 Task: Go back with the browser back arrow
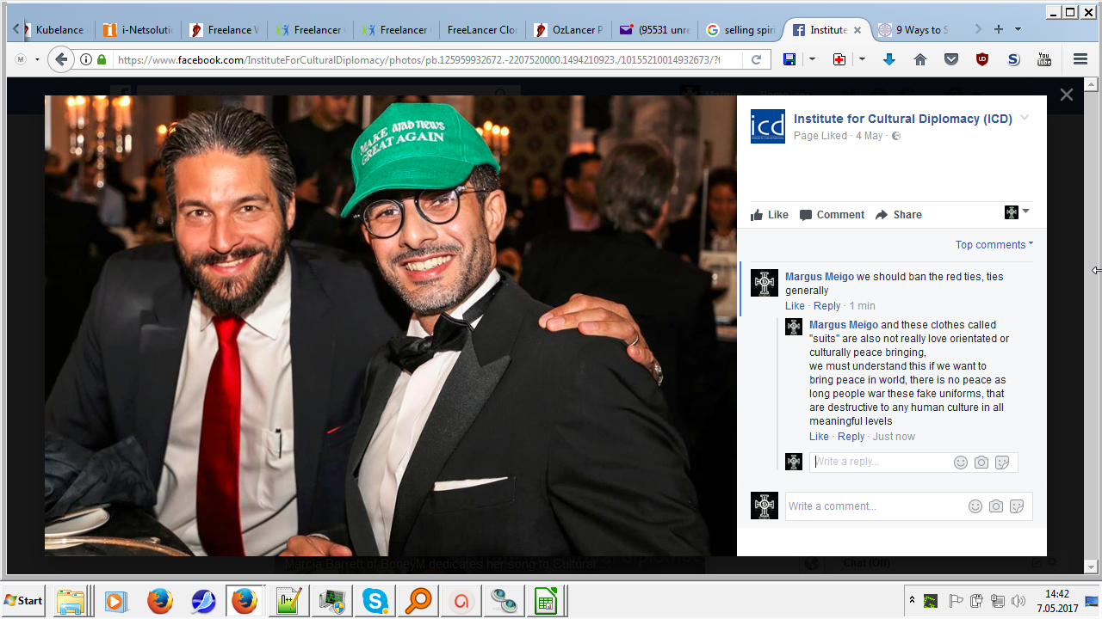point(60,59)
